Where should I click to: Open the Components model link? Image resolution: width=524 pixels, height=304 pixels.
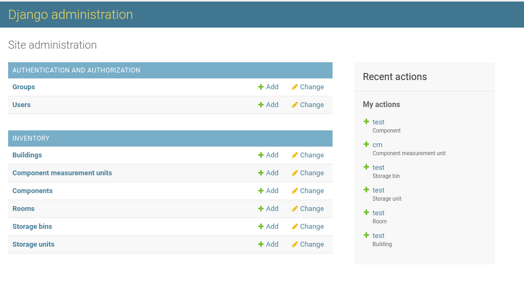point(32,190)
